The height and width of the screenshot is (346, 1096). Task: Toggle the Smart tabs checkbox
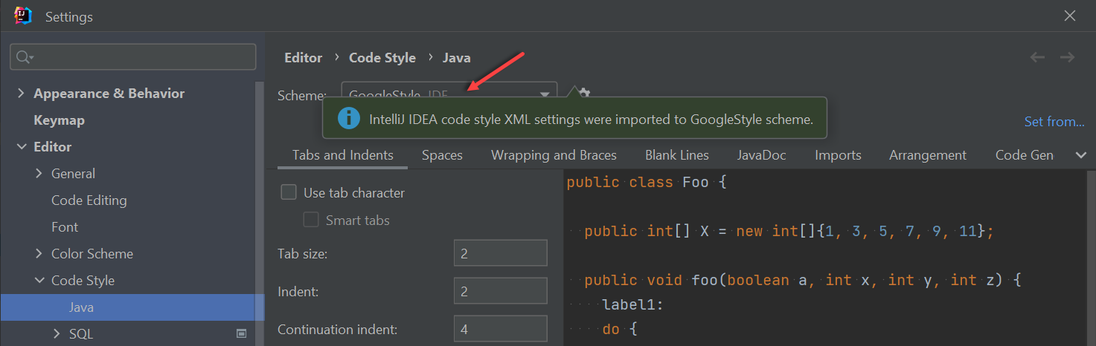click(x=311, y=220)
